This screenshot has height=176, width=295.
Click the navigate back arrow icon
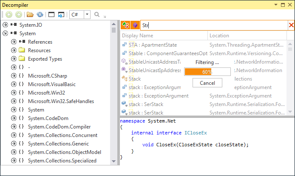(9, 14)
